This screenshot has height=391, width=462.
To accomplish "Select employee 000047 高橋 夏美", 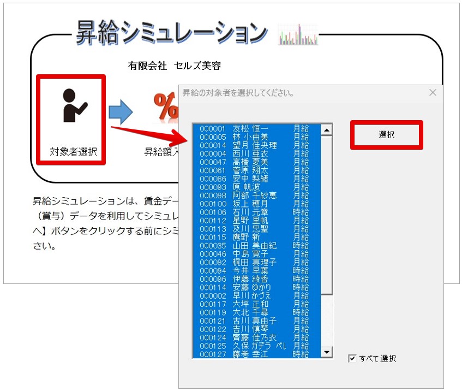I will click(256, 162).
